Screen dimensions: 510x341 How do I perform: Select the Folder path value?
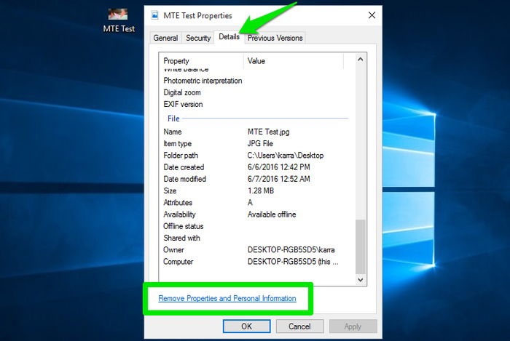[x=286, y=156]
